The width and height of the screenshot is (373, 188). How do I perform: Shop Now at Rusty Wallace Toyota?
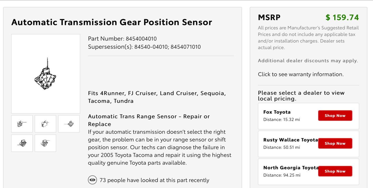pyautogui.click(x=335, y=143)
